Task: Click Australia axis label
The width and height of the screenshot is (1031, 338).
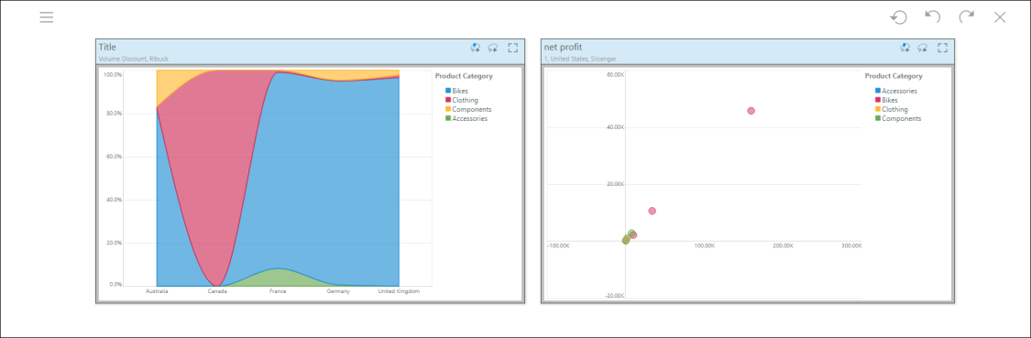Action: [x=157, y=291]
